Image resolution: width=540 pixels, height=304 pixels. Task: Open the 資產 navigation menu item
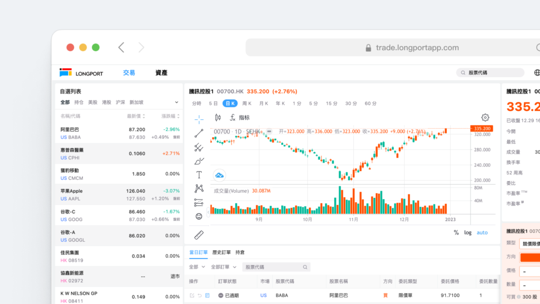tap(160, 72)
